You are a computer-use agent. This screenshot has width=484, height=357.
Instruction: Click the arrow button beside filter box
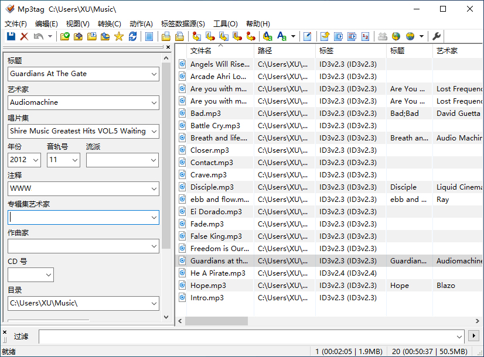(475, 336)
